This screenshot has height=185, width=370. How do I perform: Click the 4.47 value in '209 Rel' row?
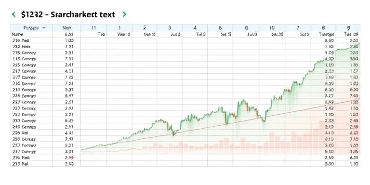[x=69, y=133]
